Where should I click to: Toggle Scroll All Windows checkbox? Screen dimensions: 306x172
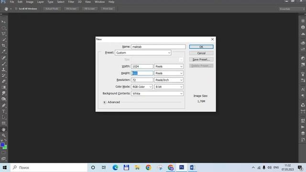pyautogui.click(x=16, y=9)
